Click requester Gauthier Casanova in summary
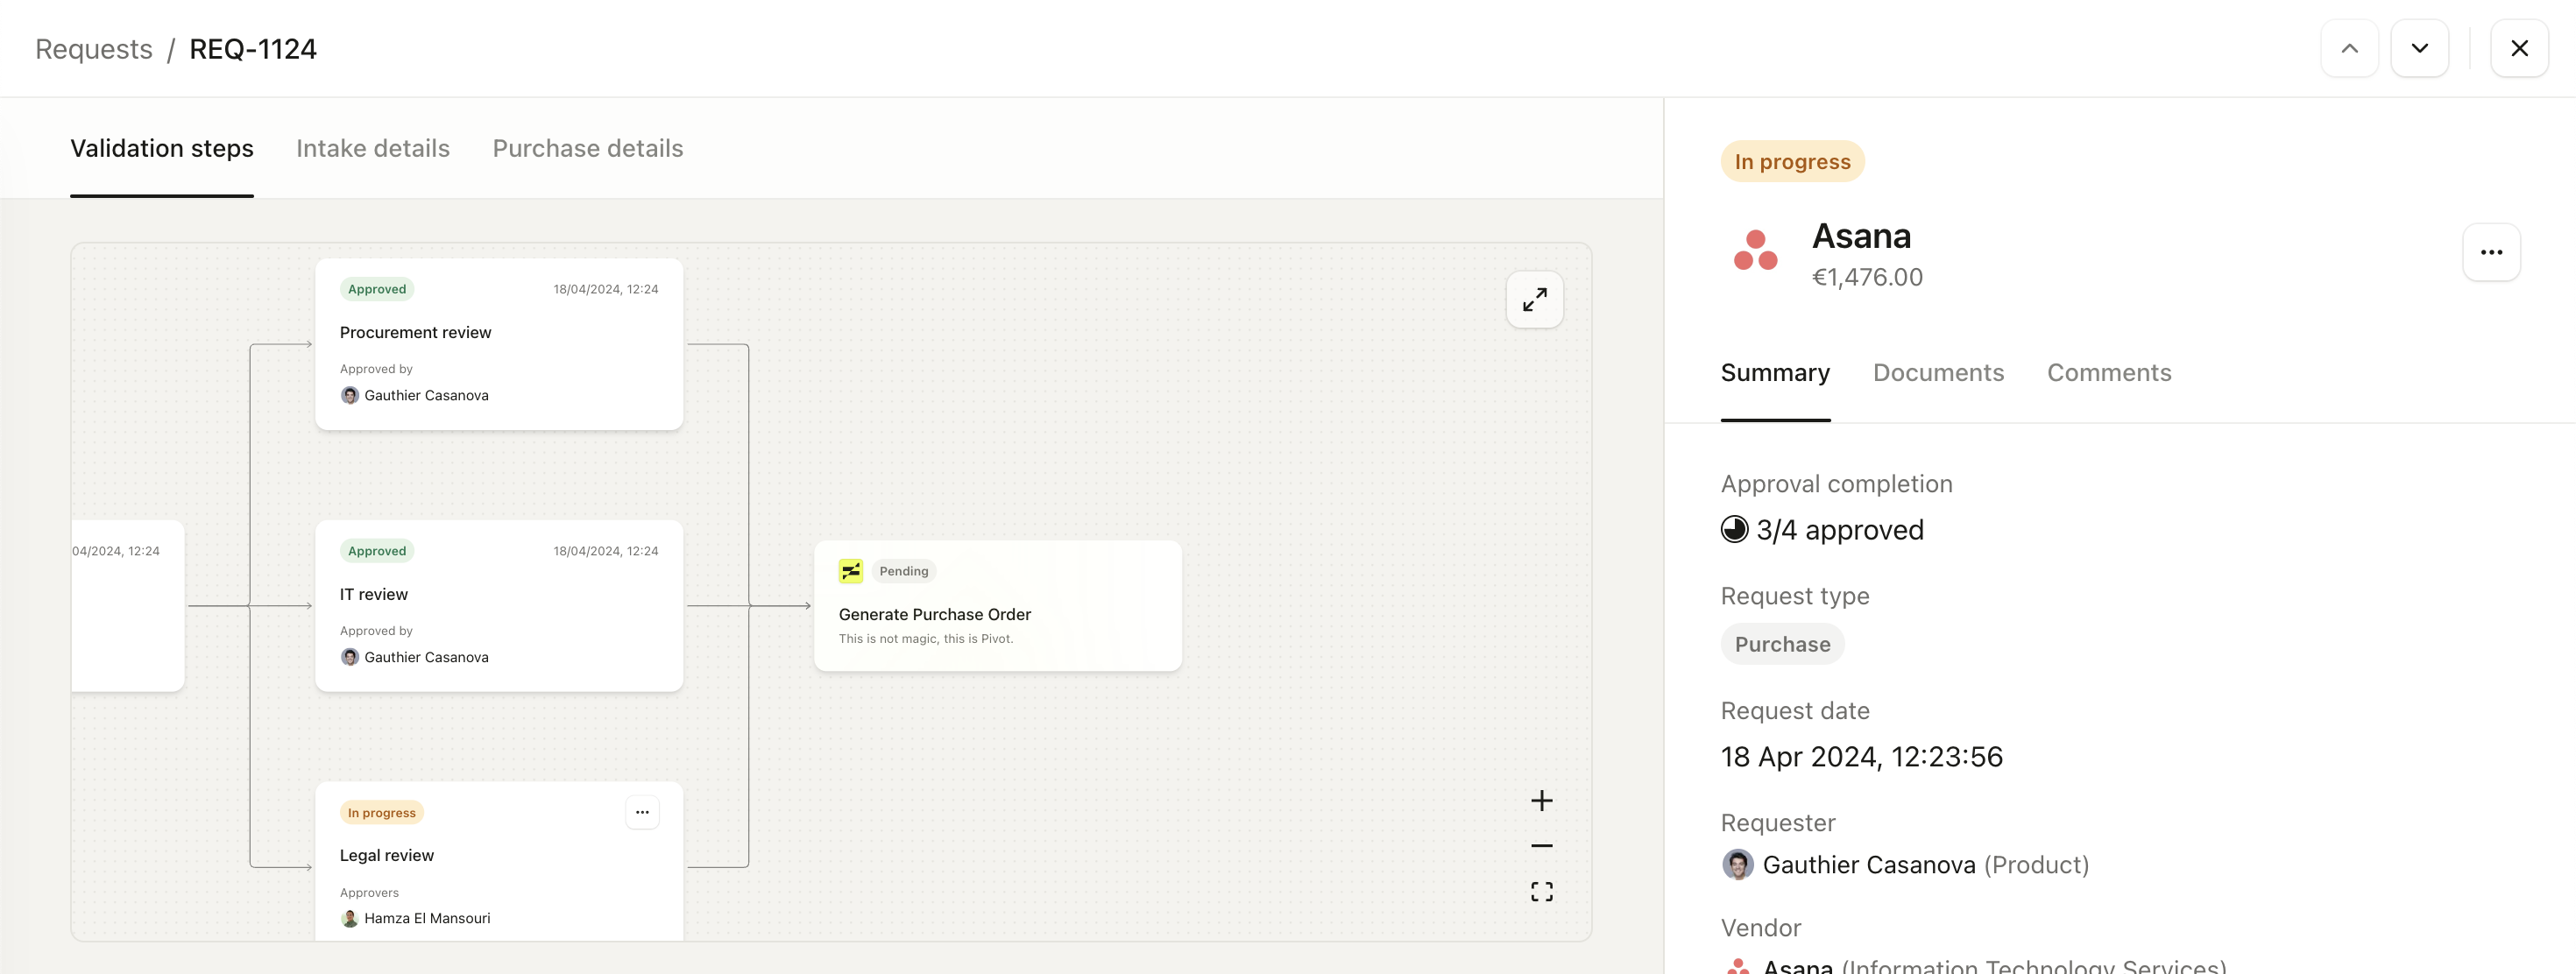Screen dimensions: 2576x974 click(1867, 864)
